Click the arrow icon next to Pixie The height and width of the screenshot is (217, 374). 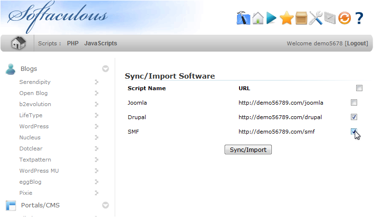(x=96, y=193)
